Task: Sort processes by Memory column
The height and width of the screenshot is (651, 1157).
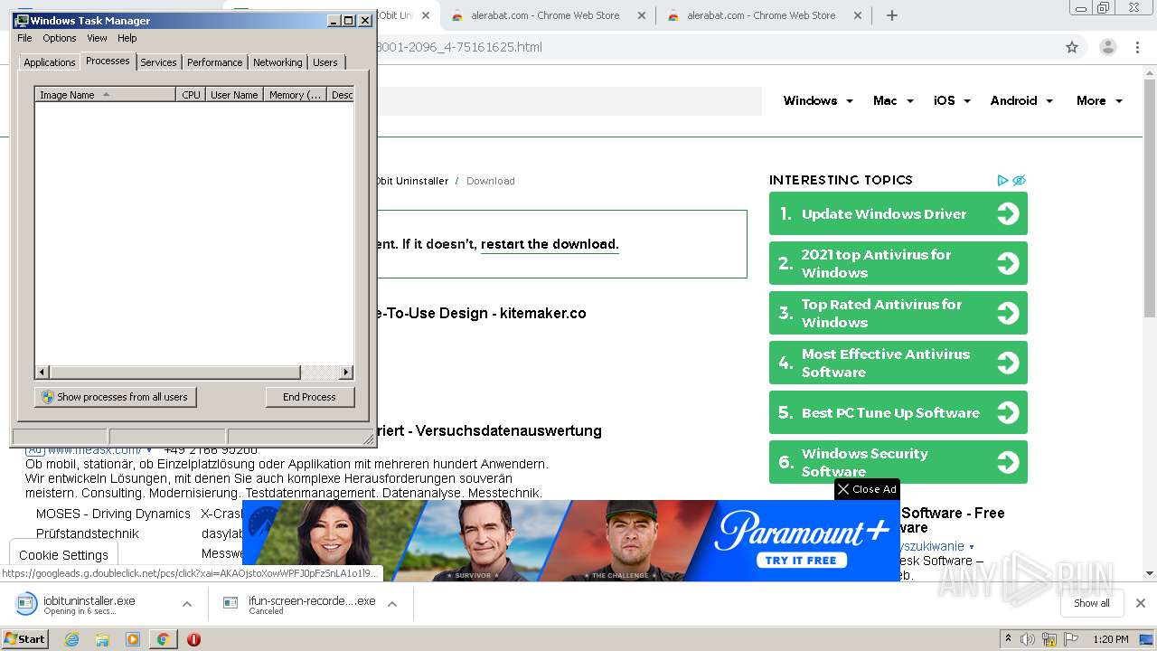Action: click(296, 94)
